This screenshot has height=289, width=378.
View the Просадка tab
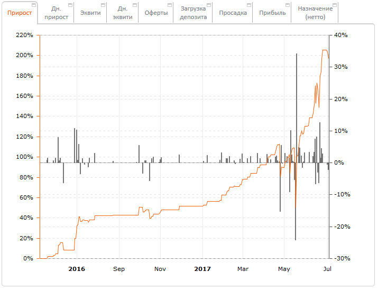pyautogui.click(x=233, y=13)
